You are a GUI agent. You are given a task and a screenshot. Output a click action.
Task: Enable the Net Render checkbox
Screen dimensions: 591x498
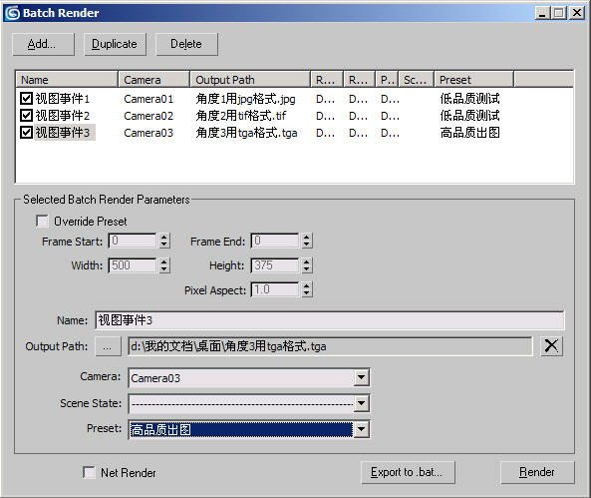pyautogui.click(x=89, y=472)
